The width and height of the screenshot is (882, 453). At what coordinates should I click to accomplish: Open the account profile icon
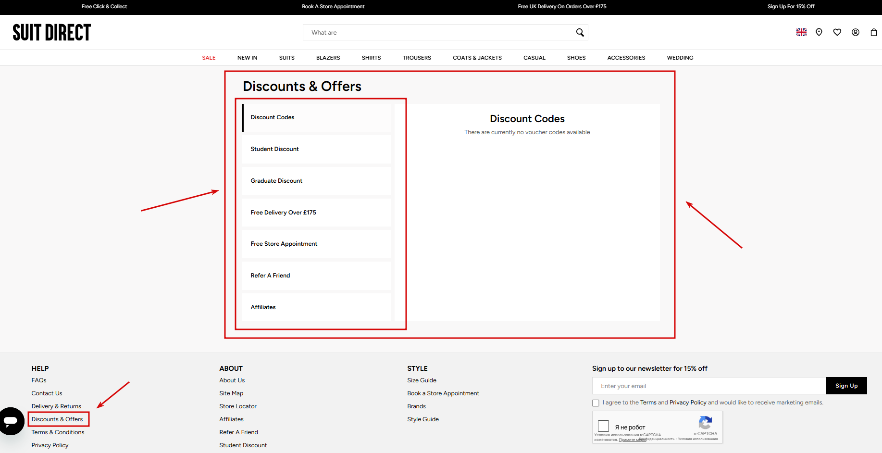point(856,32)
